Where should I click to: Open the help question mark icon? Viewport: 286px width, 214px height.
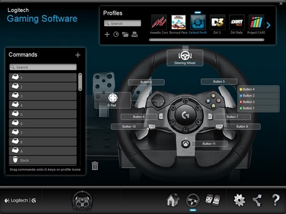[276, 200]
